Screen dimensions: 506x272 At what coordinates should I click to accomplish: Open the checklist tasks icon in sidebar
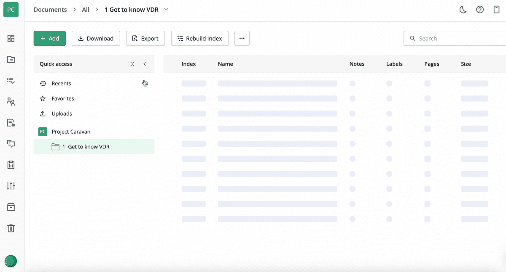pyautogui.click(x=11, y=80)
